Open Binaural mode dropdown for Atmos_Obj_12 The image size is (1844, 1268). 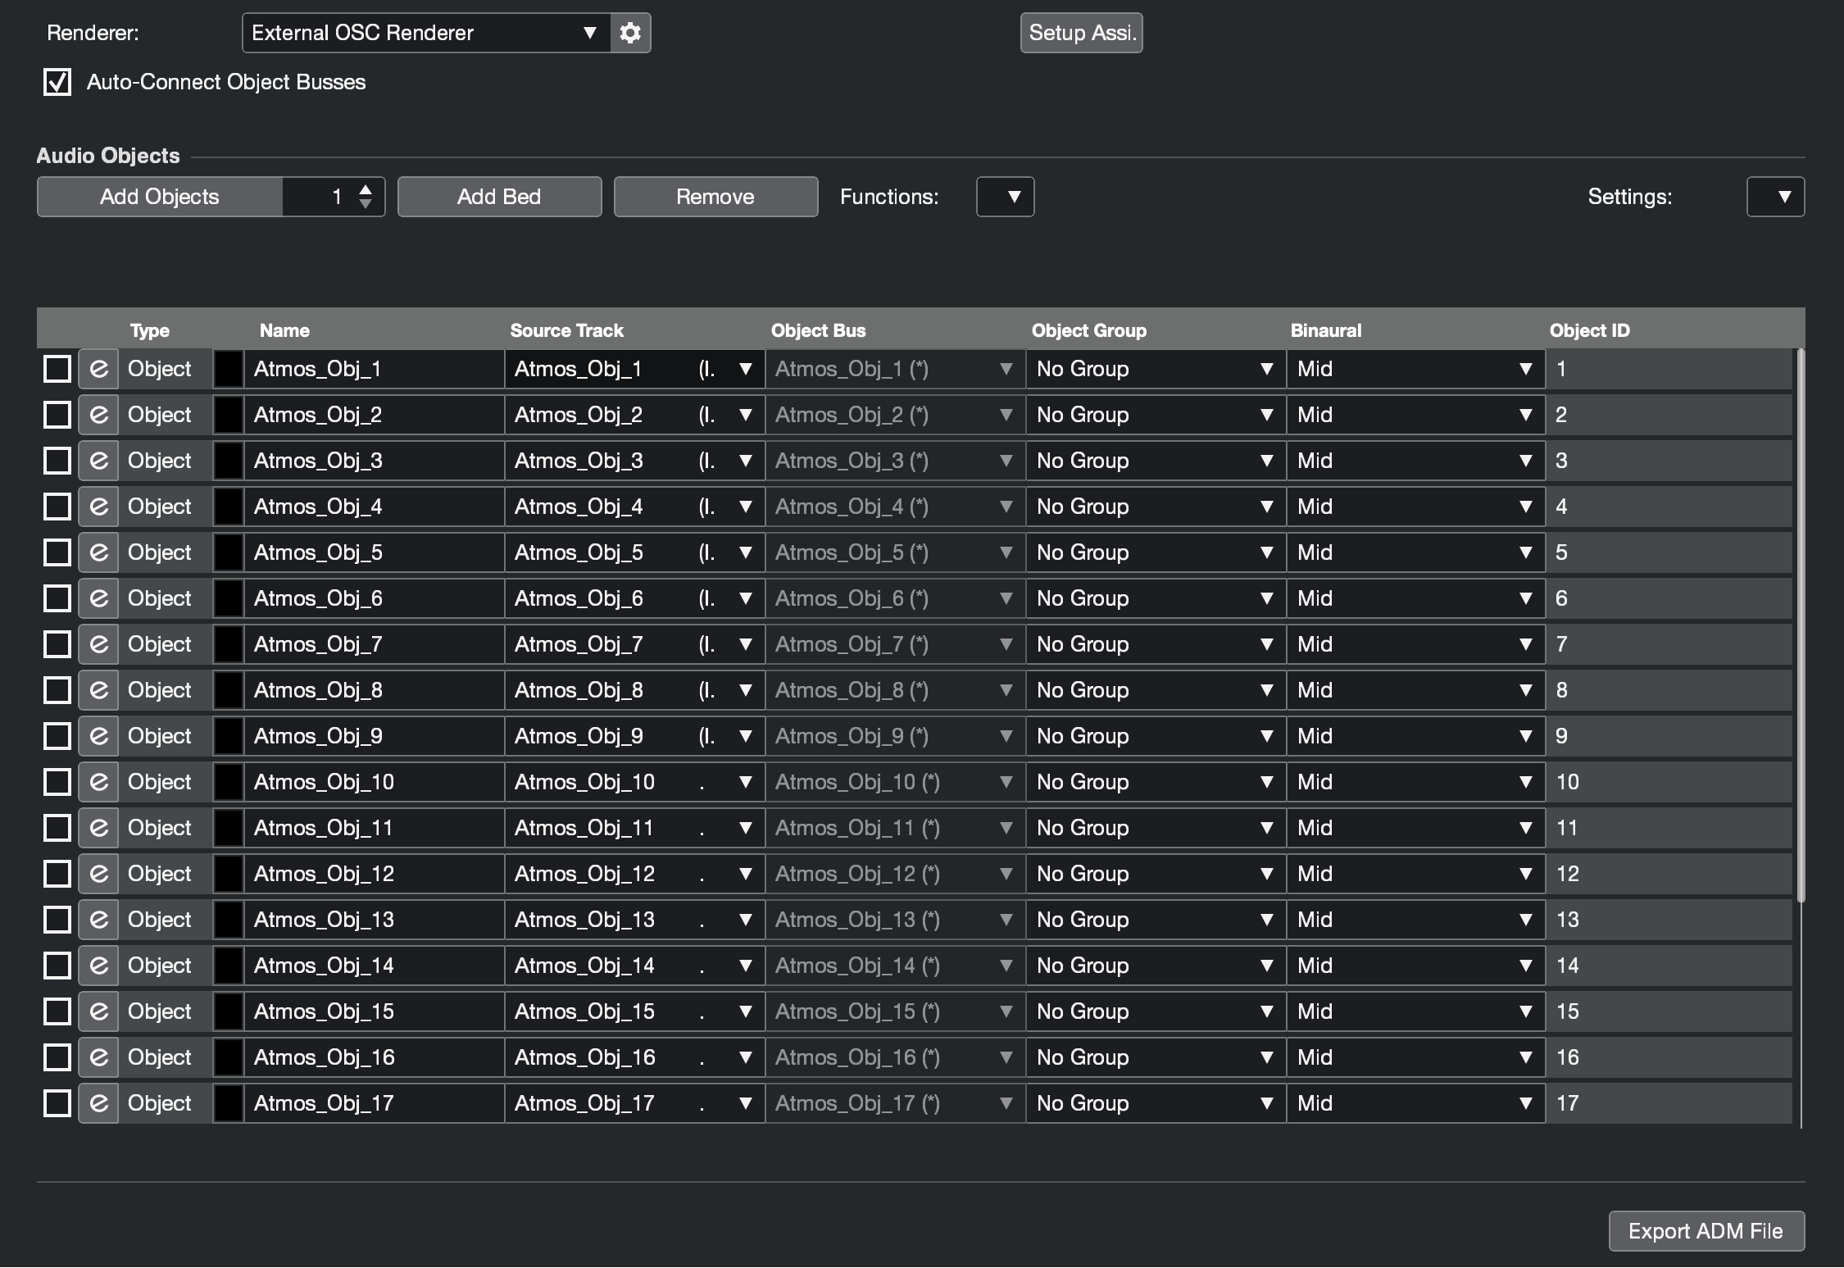click(1415, 874)
